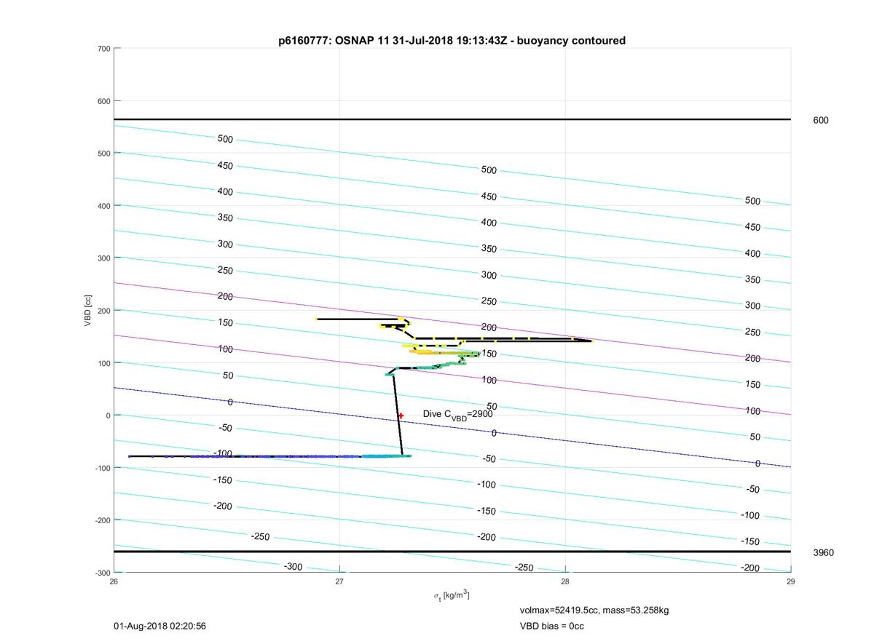Click the '600' label outside the right plot edge

click(x=821, y=121)
